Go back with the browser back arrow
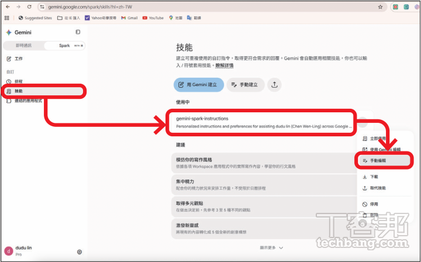The image size is (421, 262). coord(8,7)
